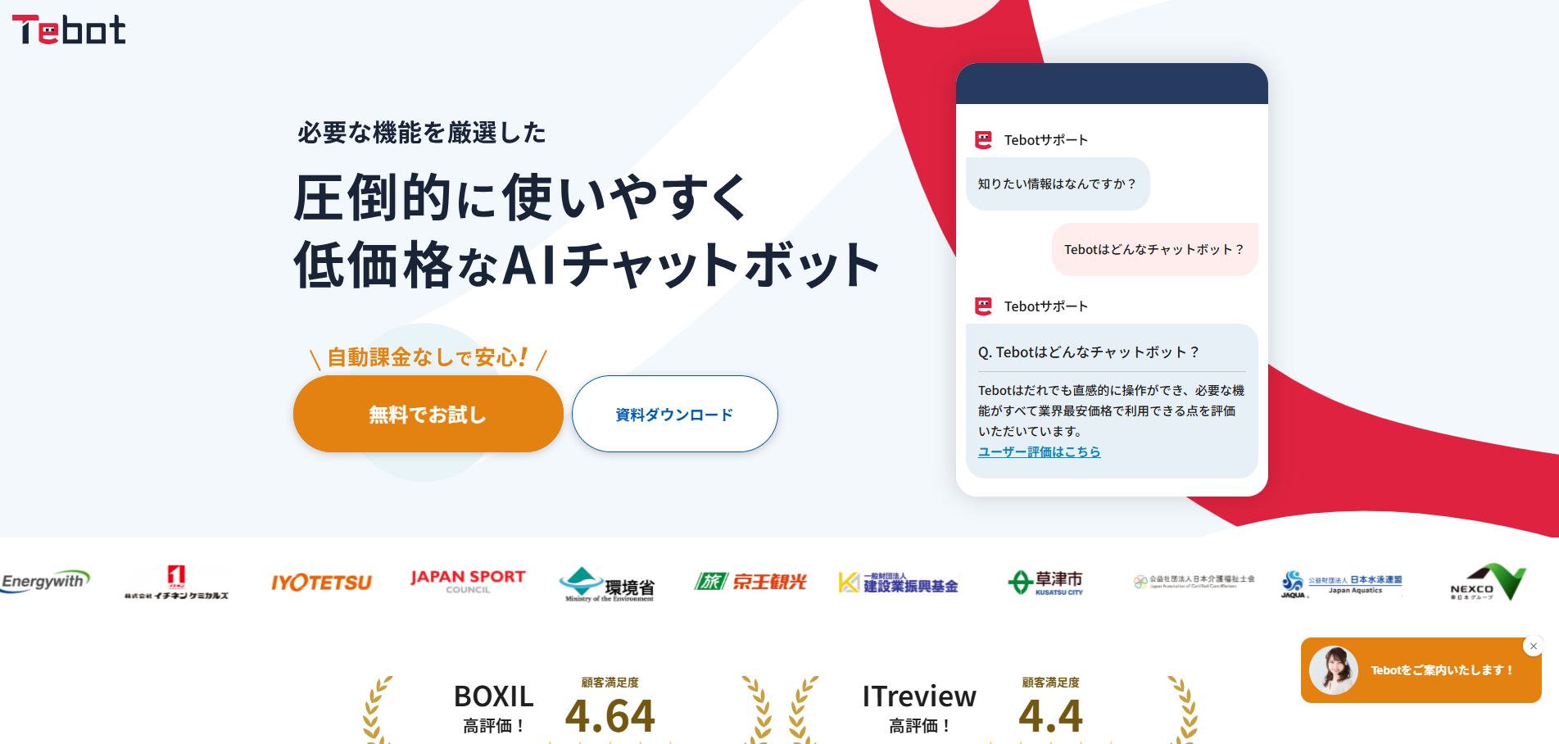Click the 知りたい情報はなんですか chat bubble

pyautogui.click(x=1057, y=184)
